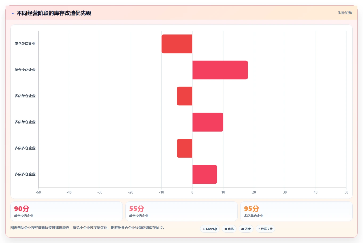Click 单仓少店企业 axis label beside 18 bar

coord(25,70)
